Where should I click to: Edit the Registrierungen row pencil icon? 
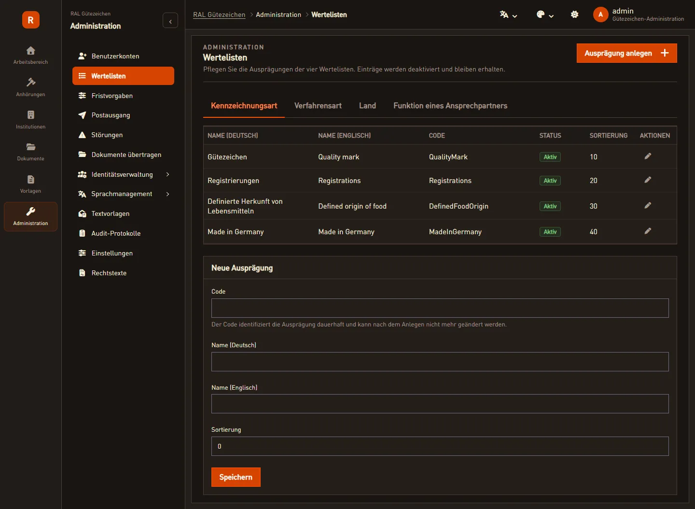click(x=648, y=180)
